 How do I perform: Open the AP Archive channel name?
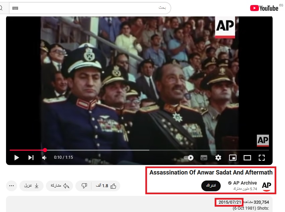245,183
